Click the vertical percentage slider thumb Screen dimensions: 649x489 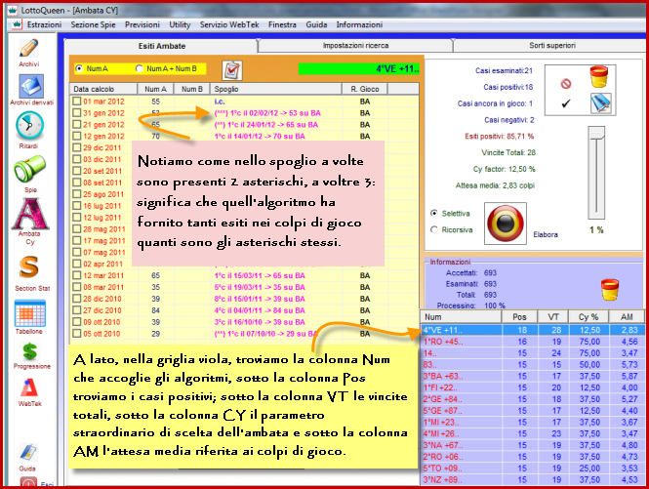[596, 134]
